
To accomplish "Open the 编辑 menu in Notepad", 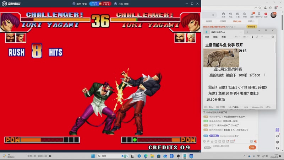I will [x=215, y=37].
